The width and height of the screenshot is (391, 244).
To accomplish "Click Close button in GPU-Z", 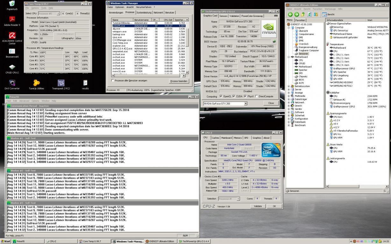I will (x=271, y=103).
